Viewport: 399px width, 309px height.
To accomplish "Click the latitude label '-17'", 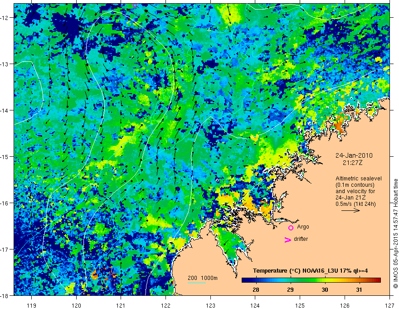I will click(x=5, y=249).
